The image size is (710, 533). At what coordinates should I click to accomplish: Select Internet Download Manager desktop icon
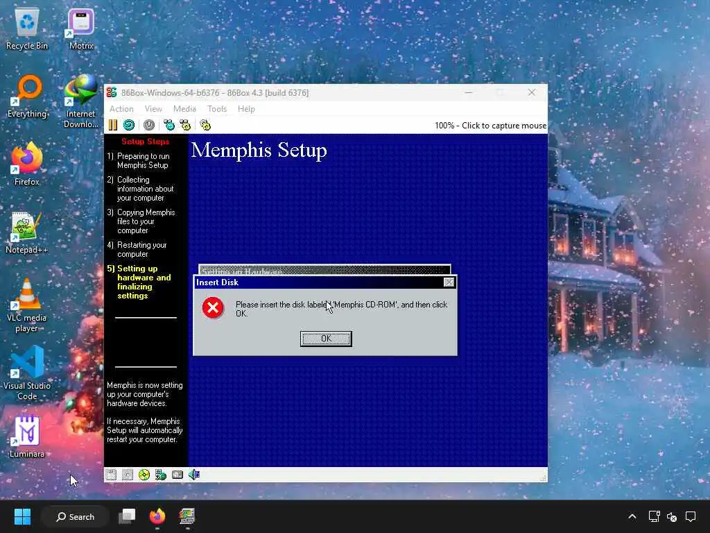coord(81,101)
